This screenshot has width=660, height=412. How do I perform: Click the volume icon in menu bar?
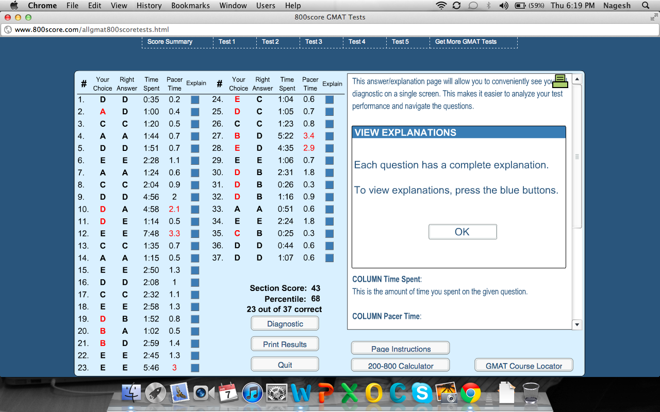pos(504,6)
